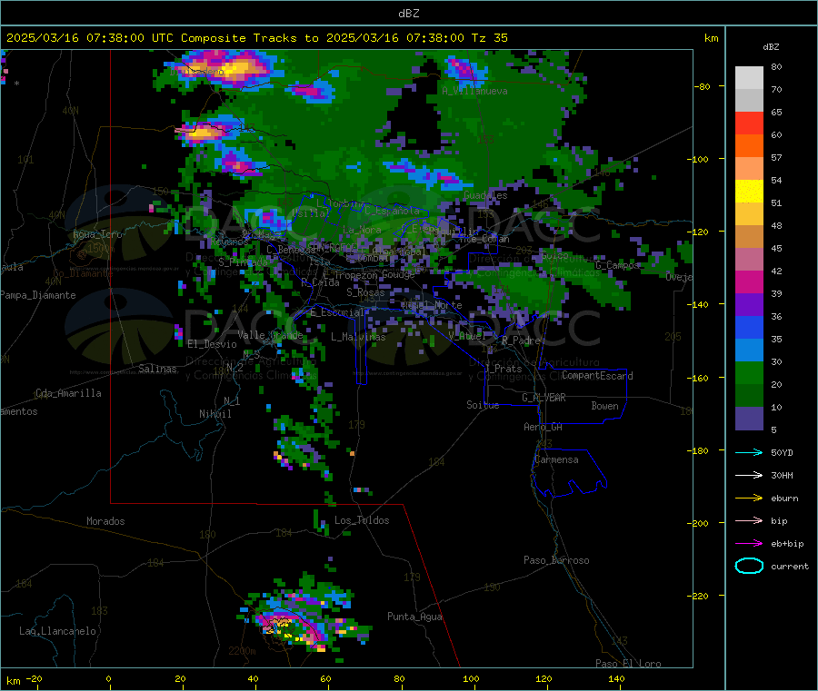Click the A_Villanueva map label
The height and width of the screenshot is (691, 818).
coord(474,91)
